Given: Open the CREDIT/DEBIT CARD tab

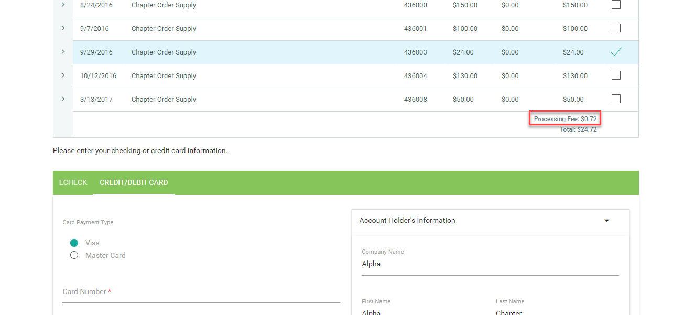Looking at the screenshot, I should [x=134, y=183].
